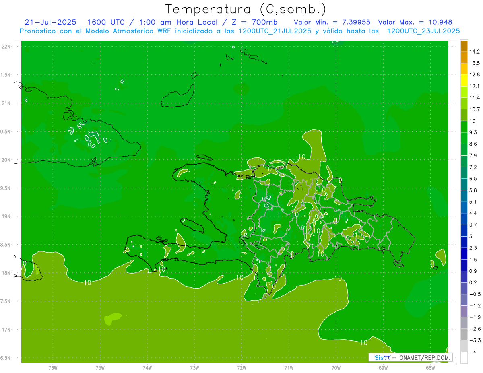This screenshot has height=373, width=483.
Task: Pick the gray swatch between -3.3 and -2.6
Action: (464, 334)
